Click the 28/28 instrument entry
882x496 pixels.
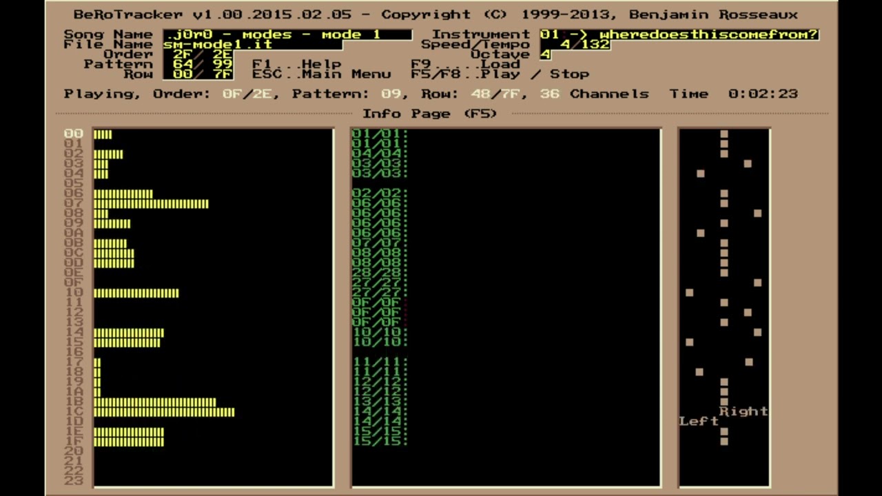pos(378,273)
